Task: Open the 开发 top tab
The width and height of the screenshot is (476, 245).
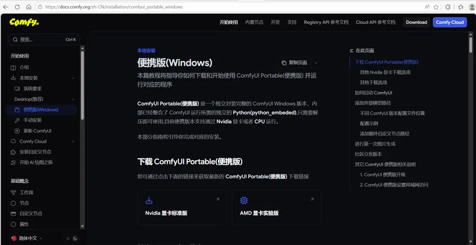Action: coord(275,22)
